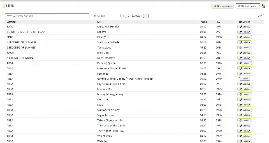Screen dimensions: 269x143
Task: Click Linkelve badge for Does Your Mother Know
Action: pyautogui.click(x=245, y=68)
